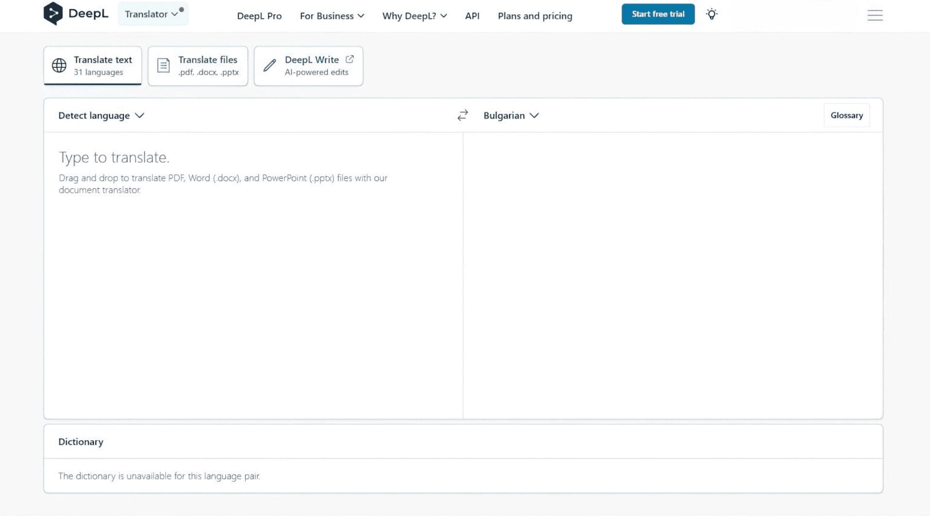Image resolution: width=930 pixels, height=523 pixels.
Task: Expand the Detect language dropdown
Action: (101, 115)
